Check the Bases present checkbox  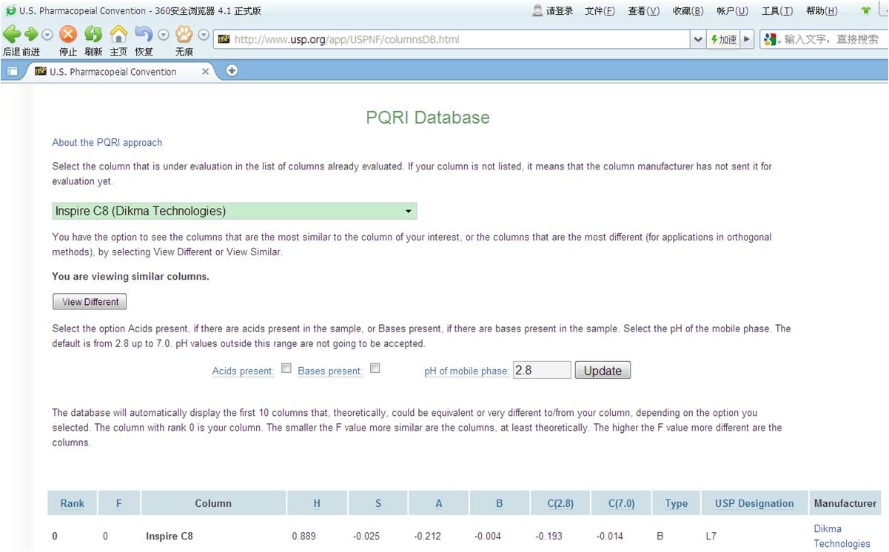(375, 368)
